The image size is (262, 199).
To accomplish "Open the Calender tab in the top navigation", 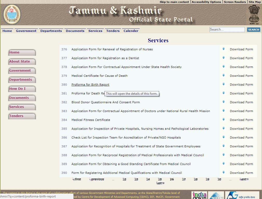I will pyautogui.click(x=131, y=31).
